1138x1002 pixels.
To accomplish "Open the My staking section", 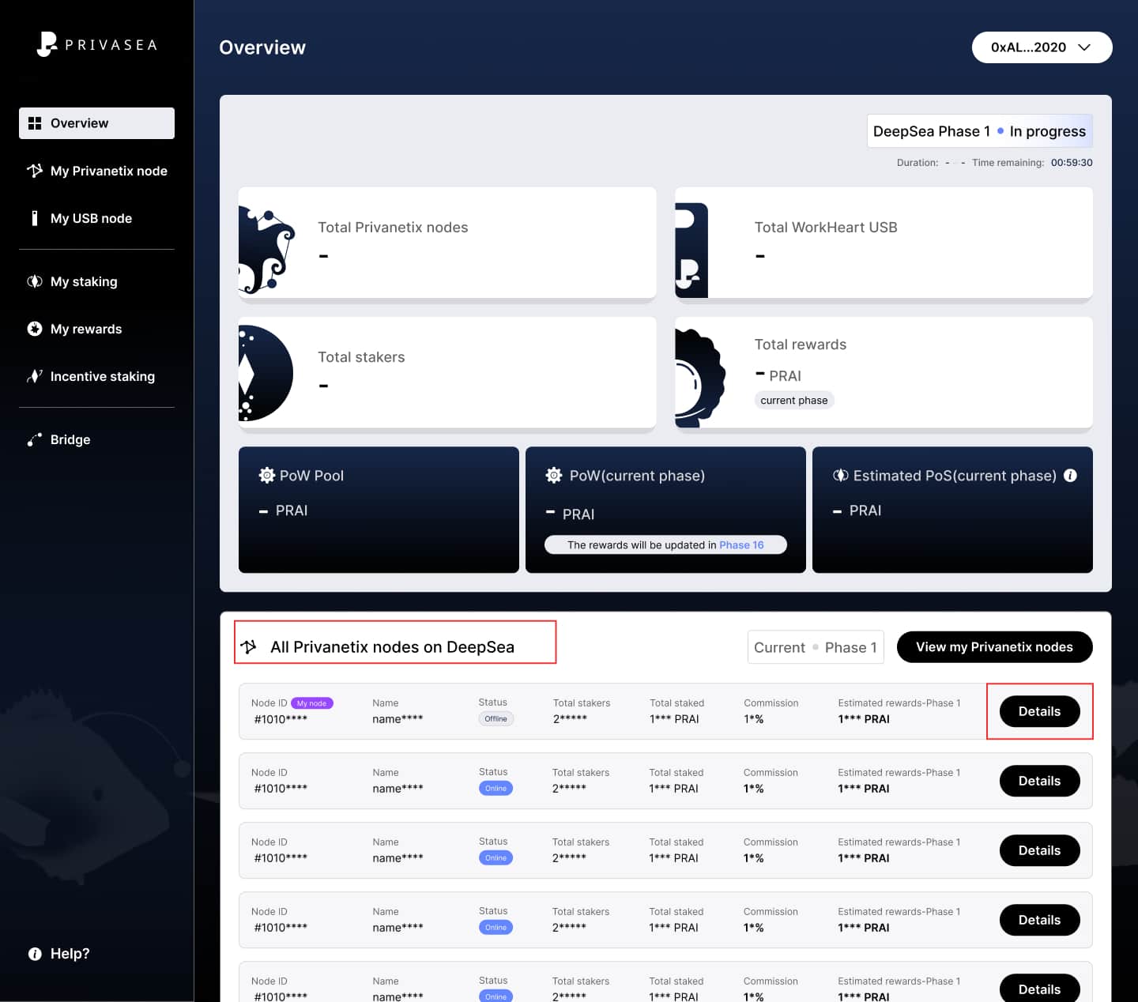I will pyautogui.click(x=96, y=281).
